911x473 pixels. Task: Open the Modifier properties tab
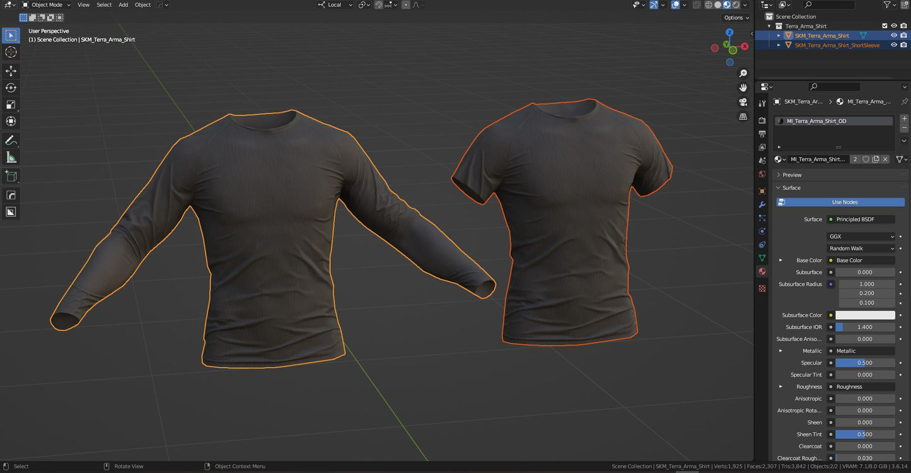tap(762, 204)
